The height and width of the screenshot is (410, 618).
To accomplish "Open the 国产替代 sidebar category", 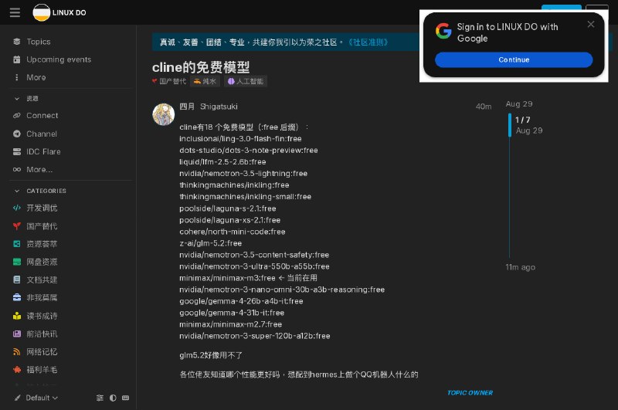I will (x=42, y=226).
